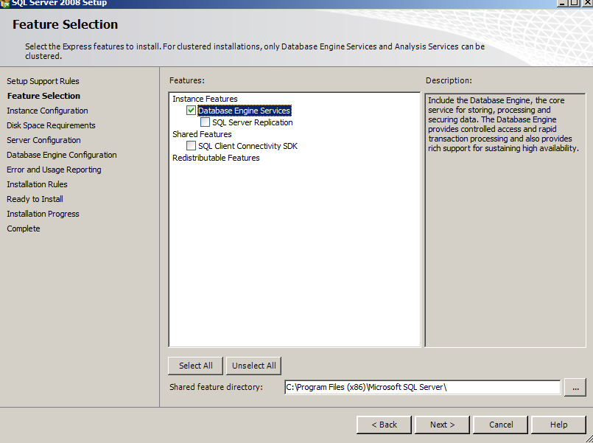Click the SQL Server setup title bar icon

click(x=5, y=3)
